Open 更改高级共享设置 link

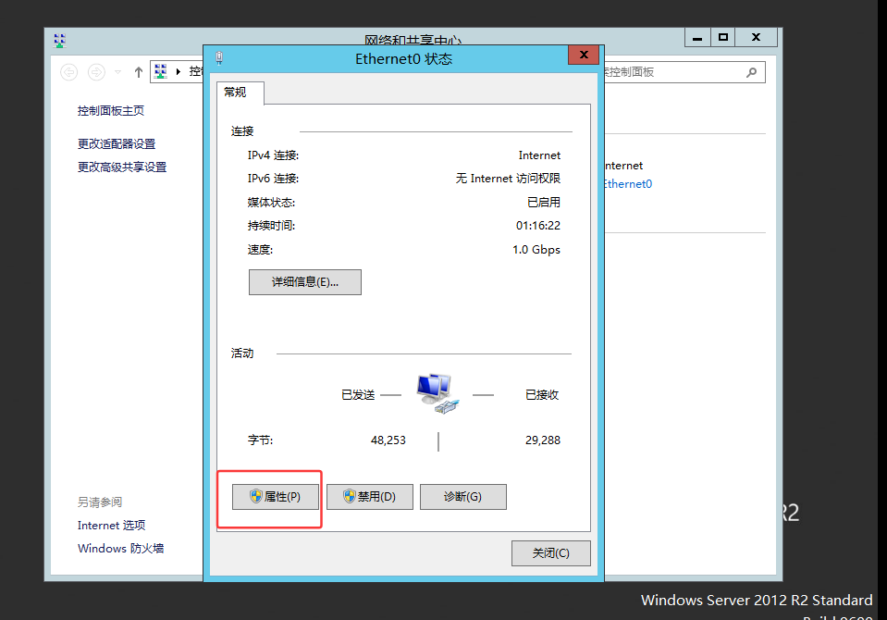pyautogui.click(x=122, y=167)
